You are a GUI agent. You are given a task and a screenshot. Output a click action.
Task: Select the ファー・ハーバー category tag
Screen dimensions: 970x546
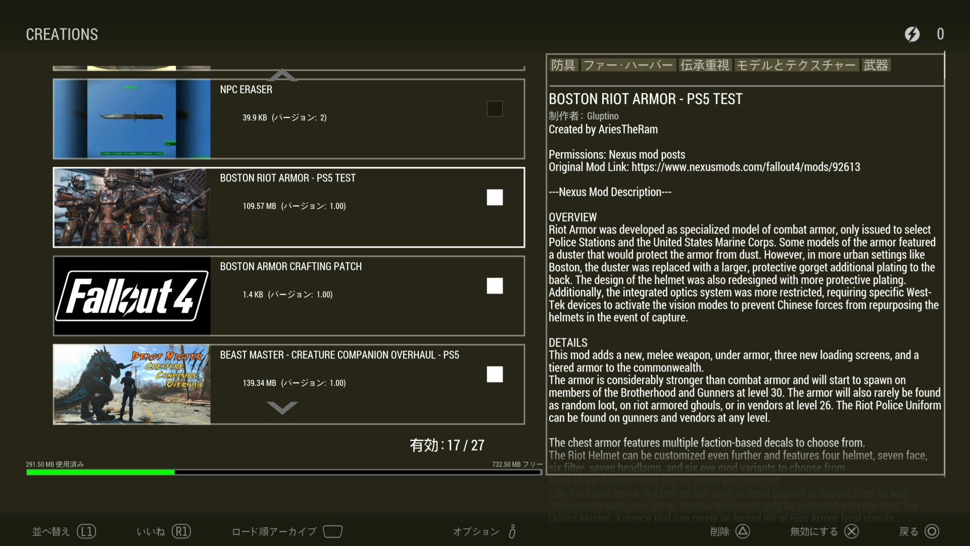tap(627, 65)
